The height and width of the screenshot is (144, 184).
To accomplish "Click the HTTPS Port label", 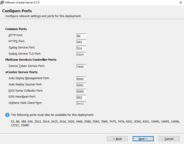I will pyautogui.click(x=17, y=41).
